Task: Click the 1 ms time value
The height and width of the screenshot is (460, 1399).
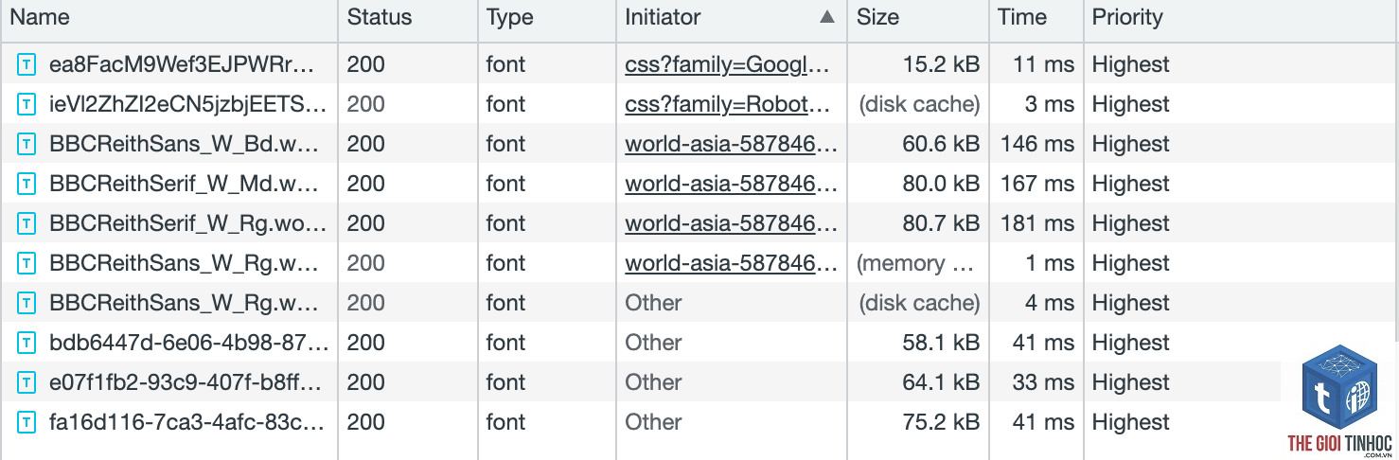Action: (1050, 264)
